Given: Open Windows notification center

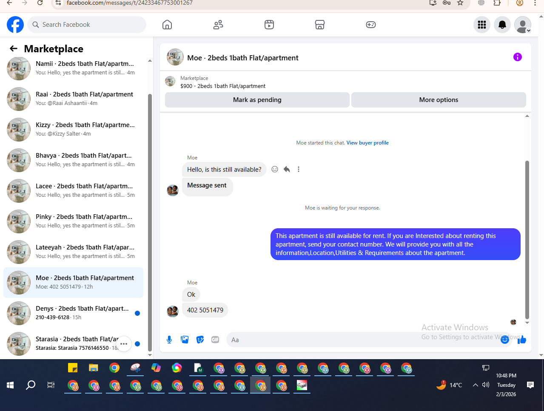Looking at the screenshot, I should [530, 385].
